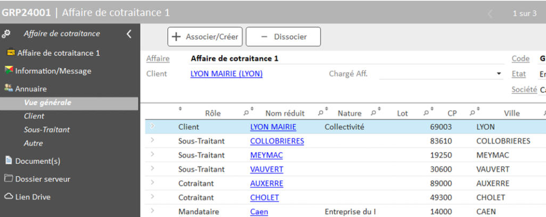Collapse the sidebar with the left chevron

pyautogui.click(x=129, y=34)
